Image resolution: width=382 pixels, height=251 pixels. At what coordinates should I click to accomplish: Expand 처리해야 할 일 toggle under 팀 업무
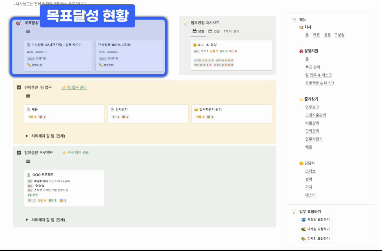click(x=27, y=136)
